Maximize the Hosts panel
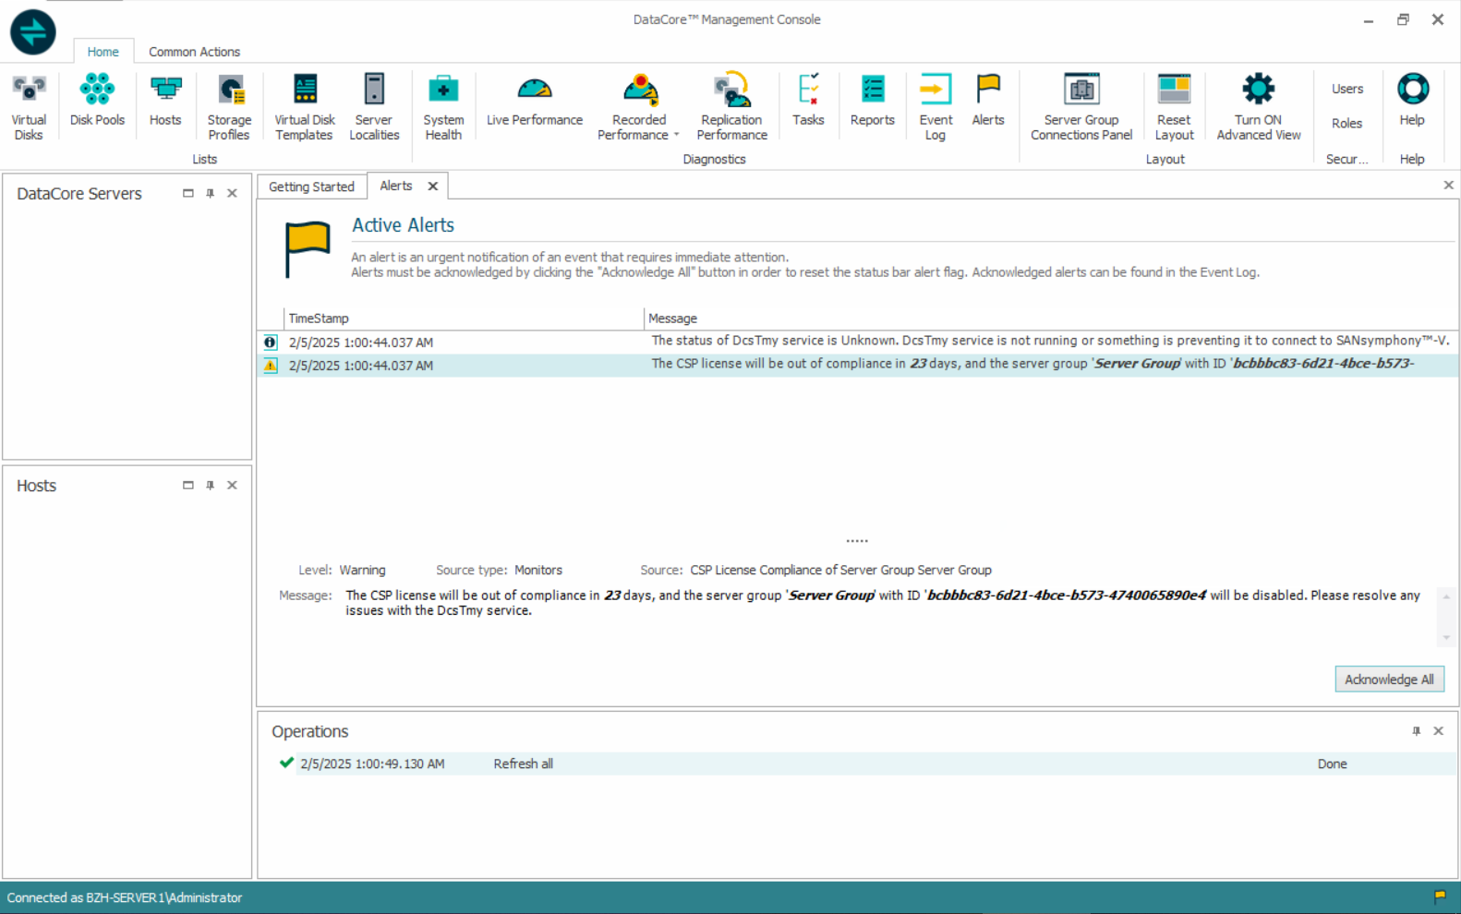This screenshot has height=914, width=1461. (x=188, y=486)
